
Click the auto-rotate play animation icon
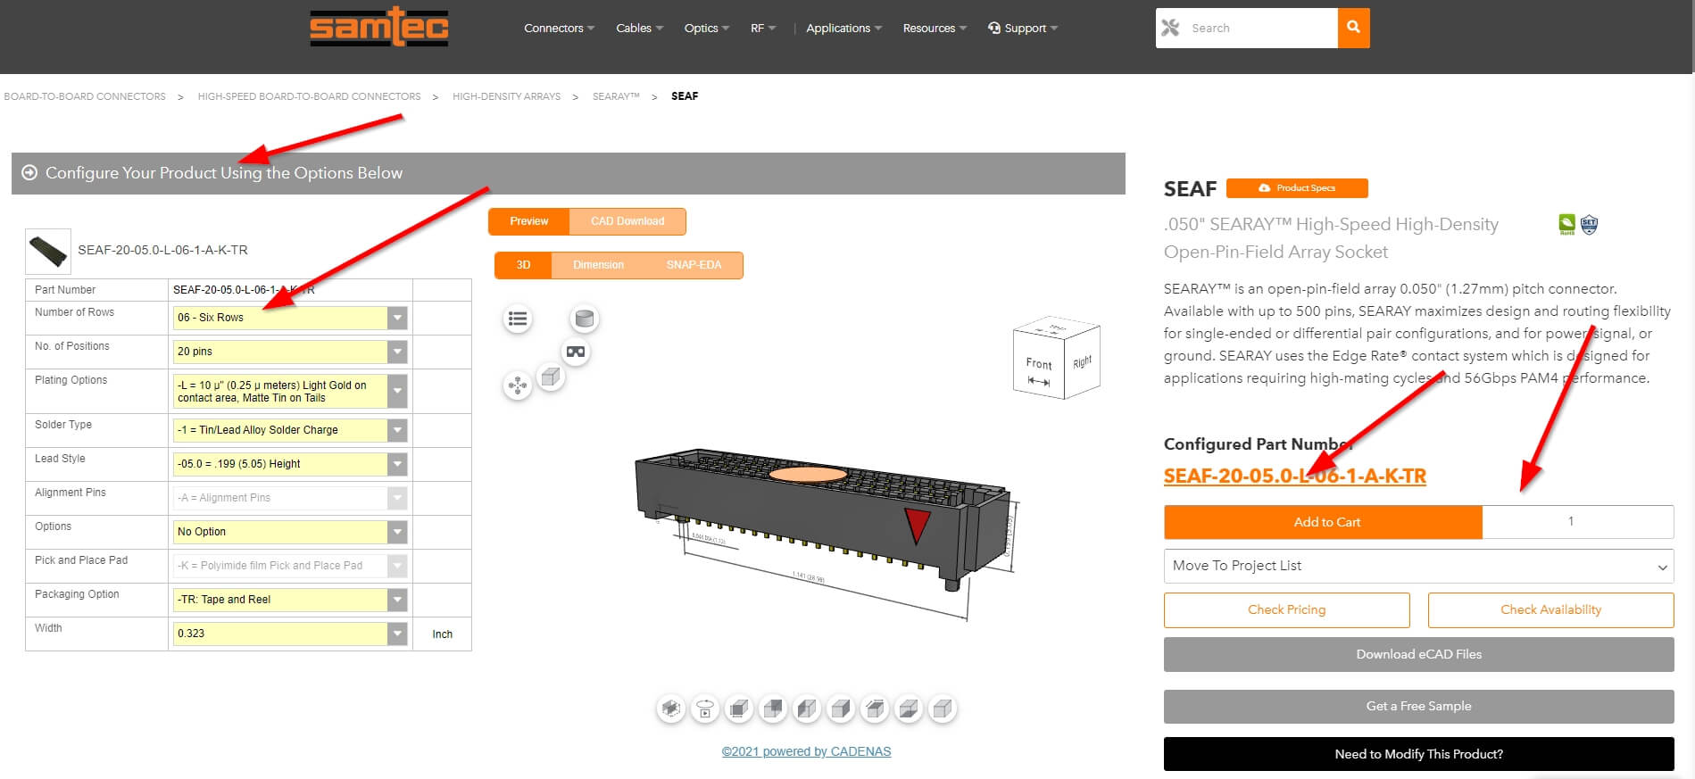(705, 709)
